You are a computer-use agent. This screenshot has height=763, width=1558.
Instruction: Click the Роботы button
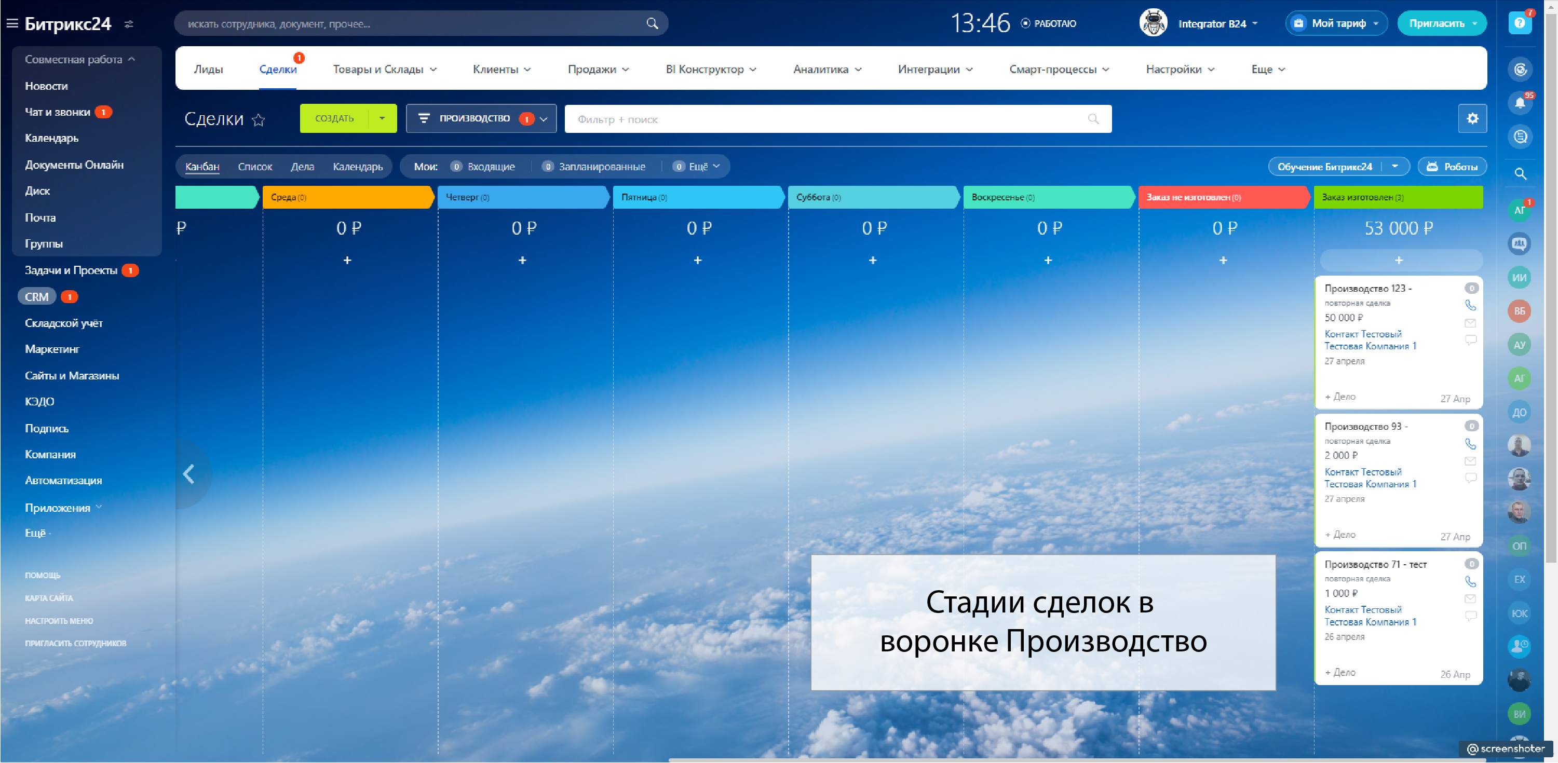point(1452,166)
